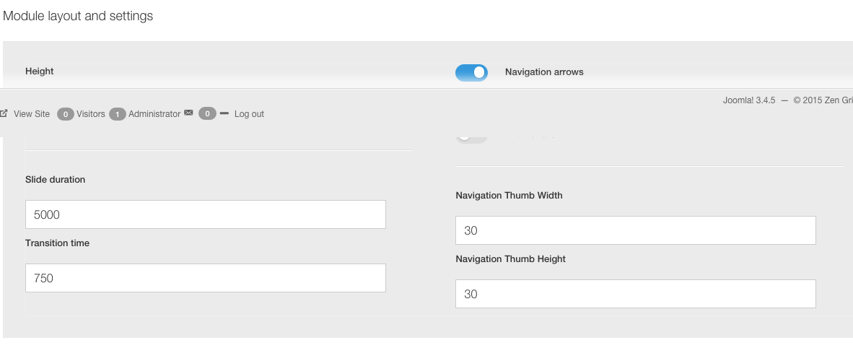Click the Navigation Thumb Height label
This screenshot has height=348, width=853.
511,258
